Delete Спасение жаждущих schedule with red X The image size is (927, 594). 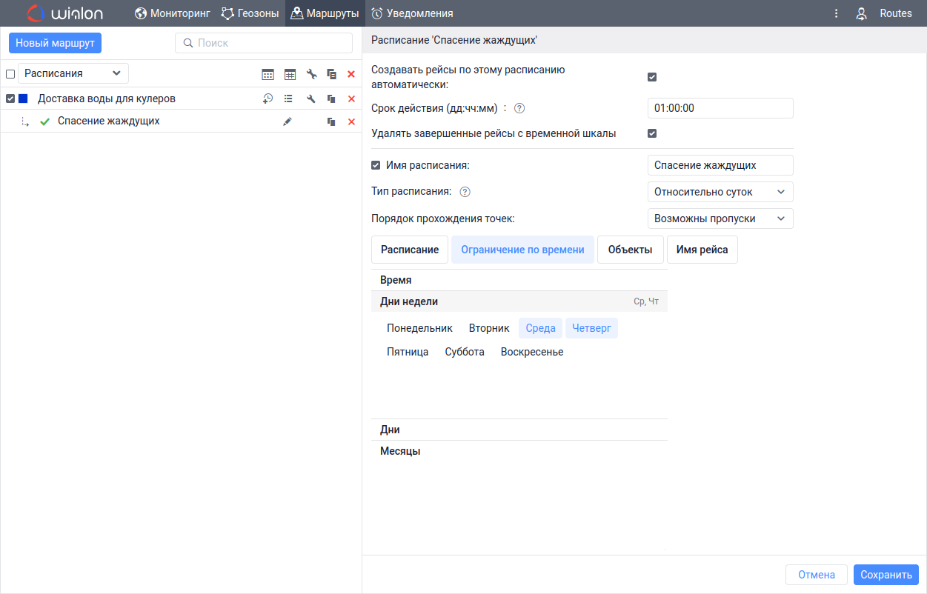coord(351,121)
